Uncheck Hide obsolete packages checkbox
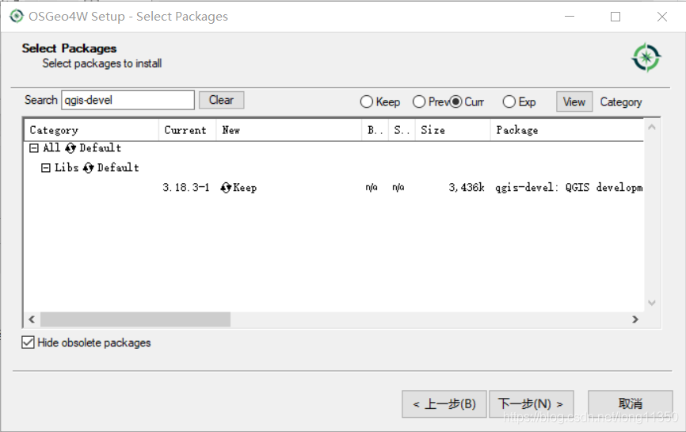 pyautogui.click(x=28, y=342)
